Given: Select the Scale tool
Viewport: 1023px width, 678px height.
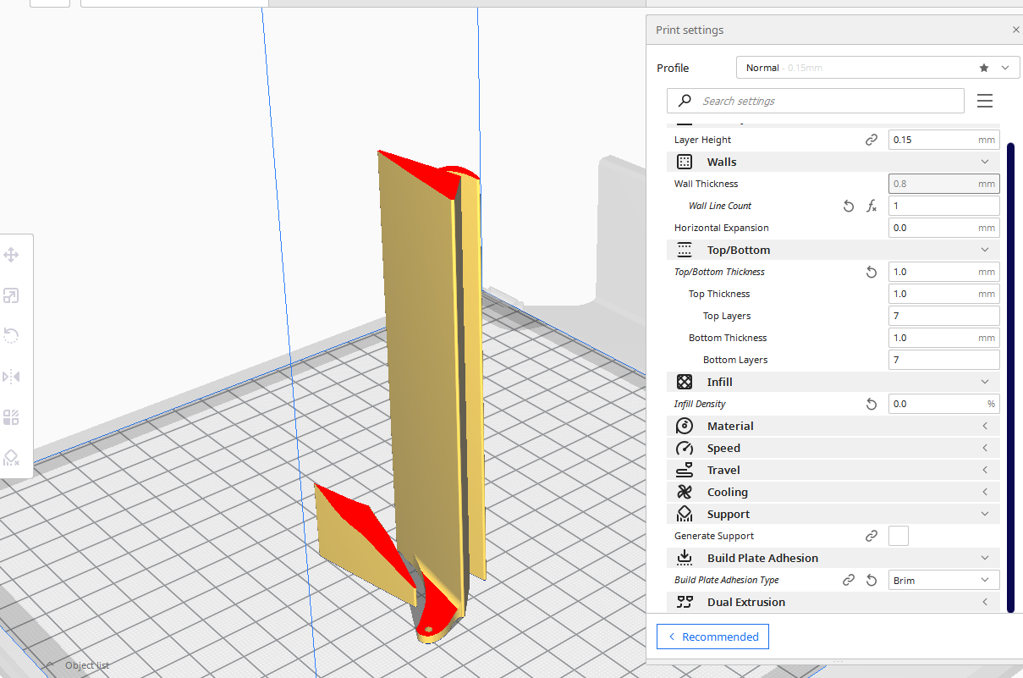Looking at the screenshot, I should point(12,295).
